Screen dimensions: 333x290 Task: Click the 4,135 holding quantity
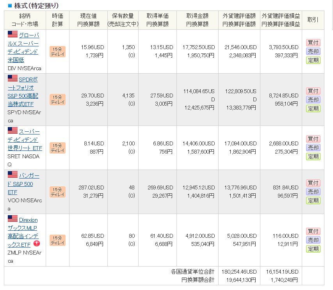[x=128, y=95]
